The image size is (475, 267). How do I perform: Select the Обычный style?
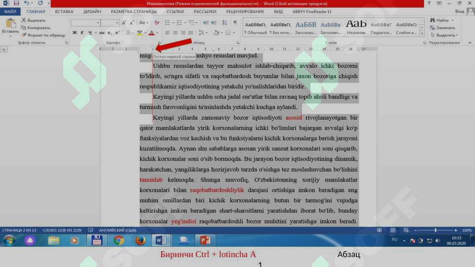point(256,27)
